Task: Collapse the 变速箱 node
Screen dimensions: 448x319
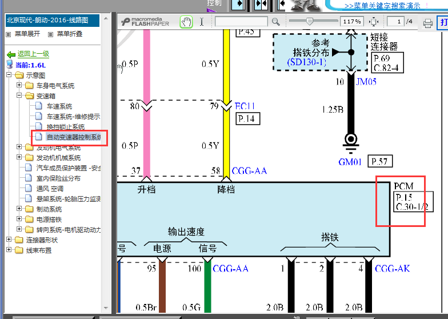Action: click(x=19, y=95)
